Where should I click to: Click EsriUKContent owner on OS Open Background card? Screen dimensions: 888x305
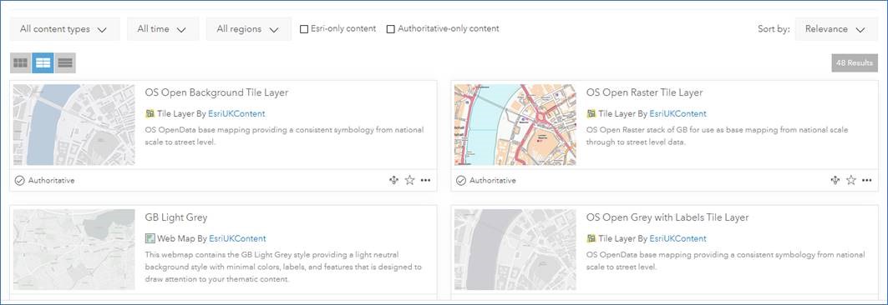pyautogui.click(x=236, y=113)
